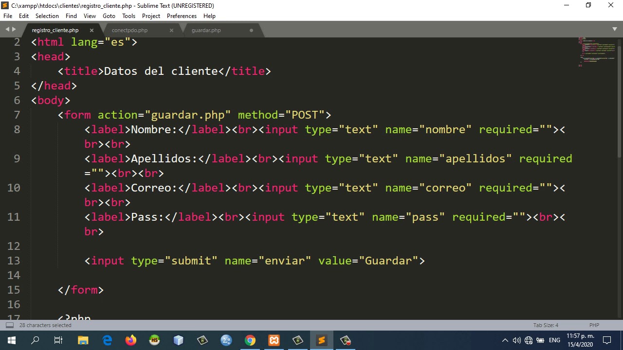Open the Find menu

click(x=71, y=16)
